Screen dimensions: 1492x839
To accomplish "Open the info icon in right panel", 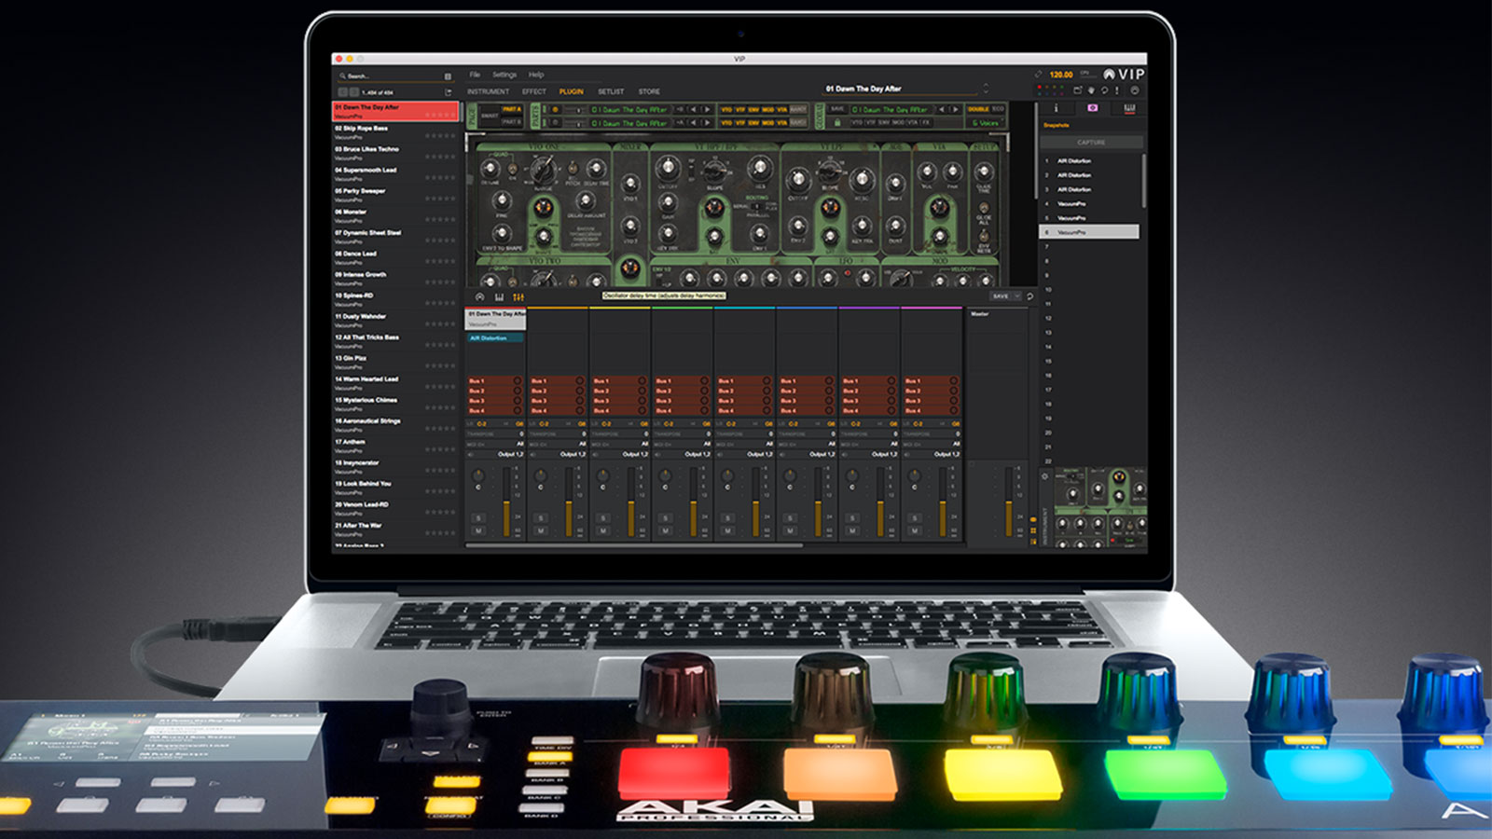I will (x=1056, y=109).
